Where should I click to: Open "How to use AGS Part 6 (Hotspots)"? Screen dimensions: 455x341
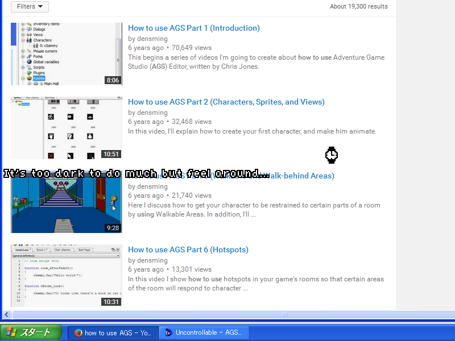(188, 249)
